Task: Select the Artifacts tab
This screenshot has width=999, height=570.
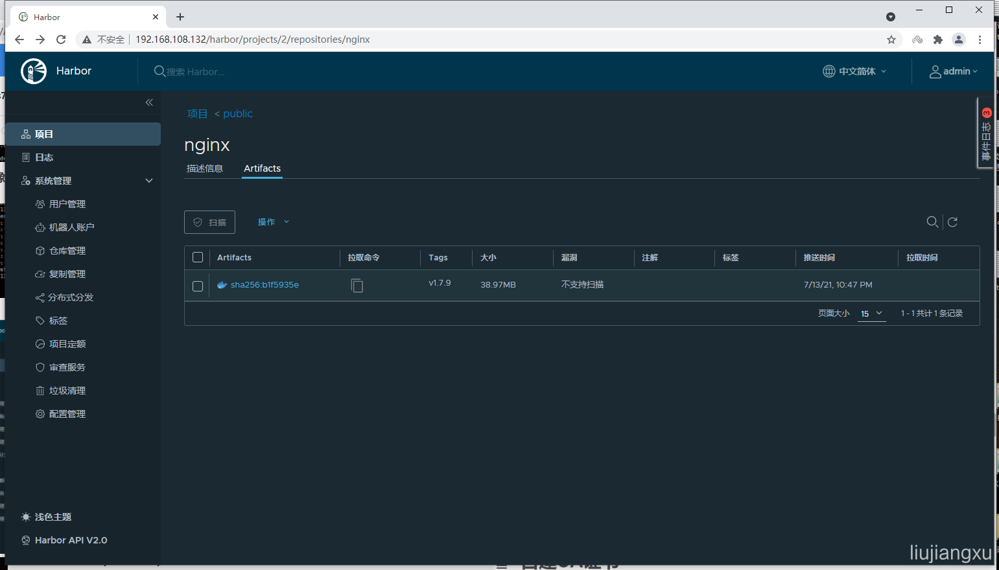Action: click(262, 168)
